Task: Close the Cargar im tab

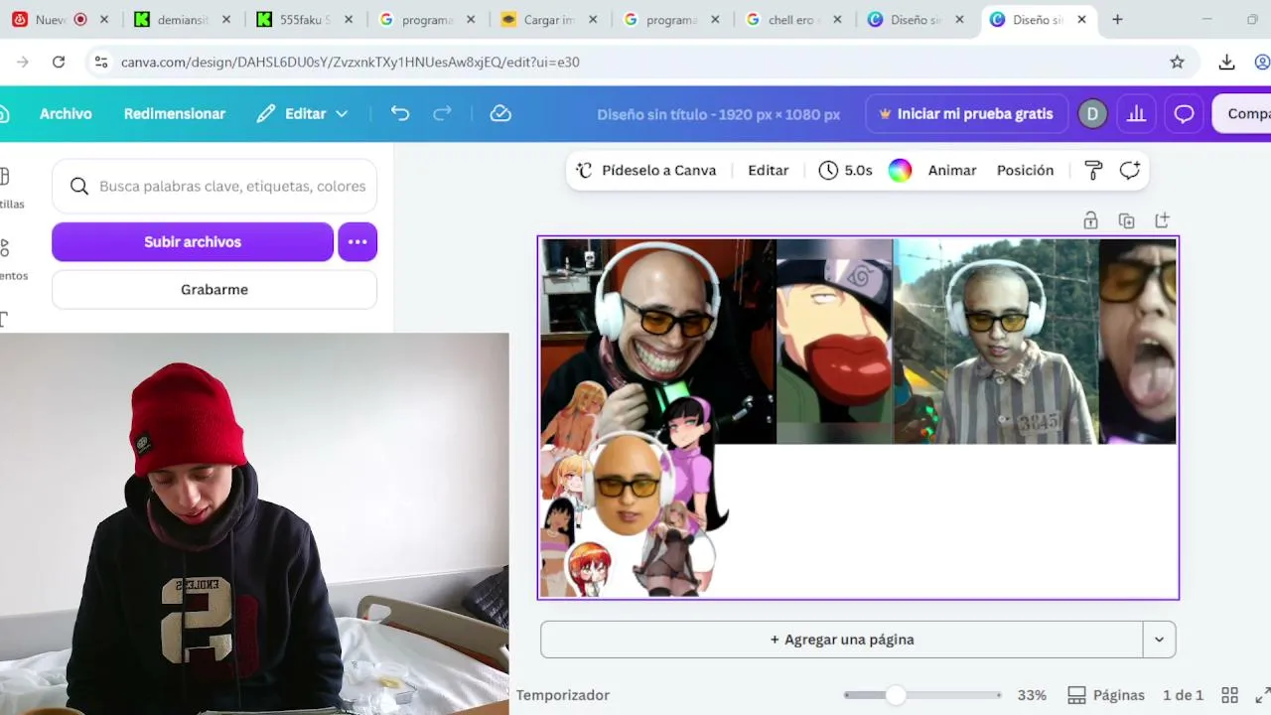Action: tap(593, 20)
